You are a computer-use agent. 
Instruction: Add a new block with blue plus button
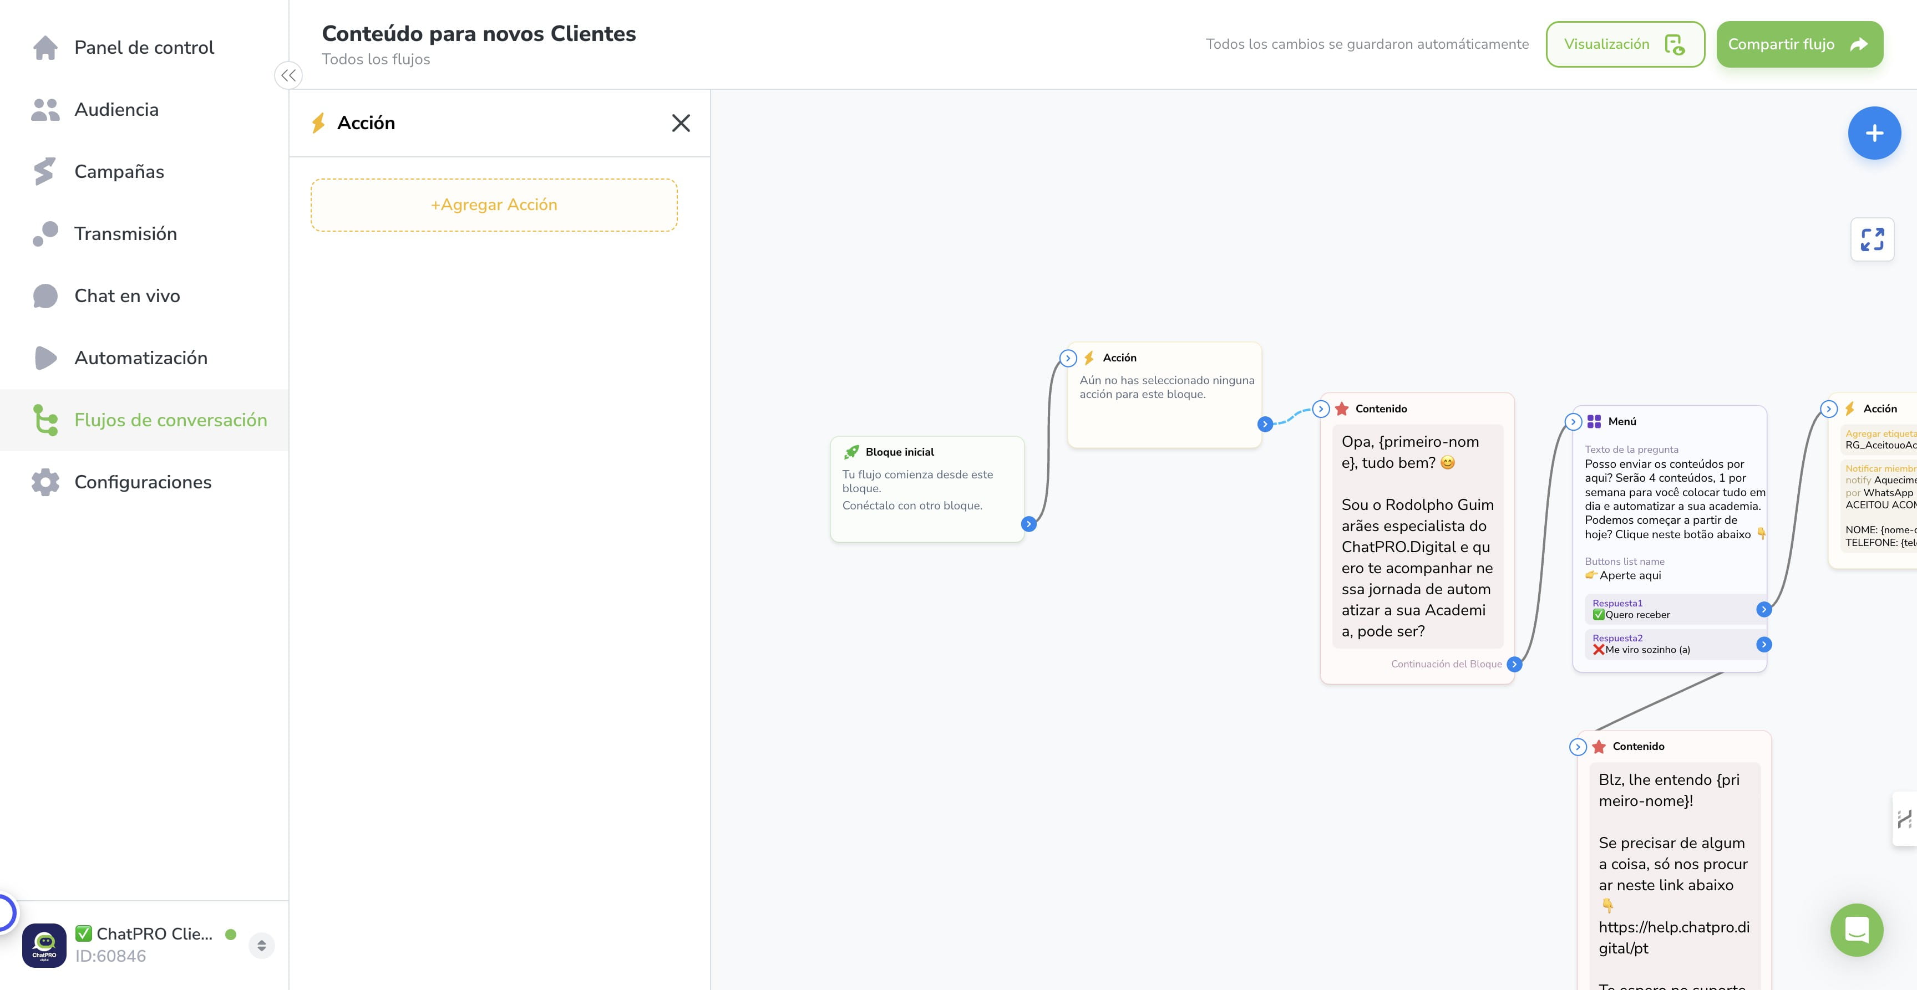click(x=1874, y=133)
